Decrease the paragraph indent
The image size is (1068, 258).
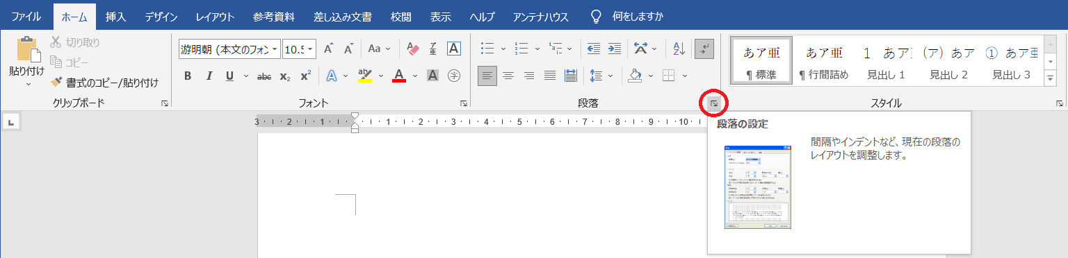(594, 49)
